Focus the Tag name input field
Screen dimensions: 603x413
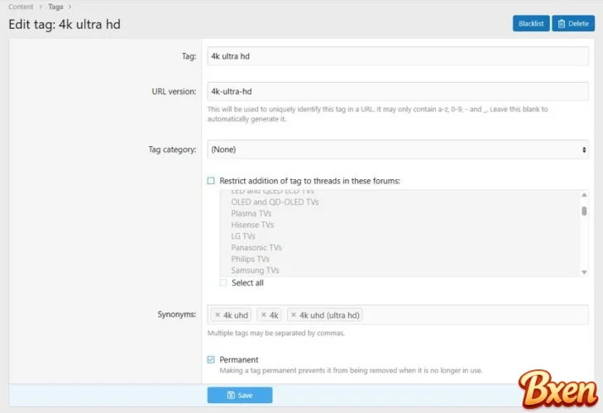click(398, 56)
